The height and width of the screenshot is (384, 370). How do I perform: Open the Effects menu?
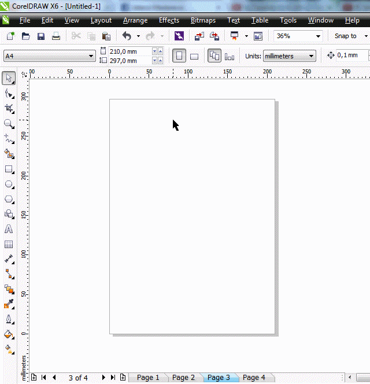click(x=169, y=20)
